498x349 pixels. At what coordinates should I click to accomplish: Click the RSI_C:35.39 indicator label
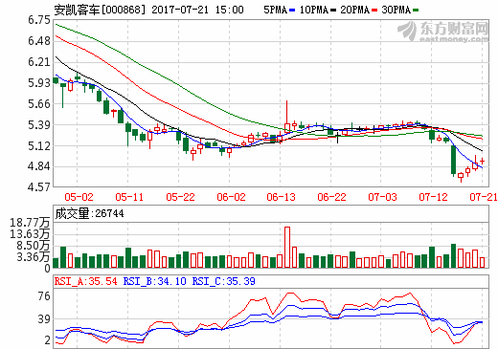[x=223, y=281]
